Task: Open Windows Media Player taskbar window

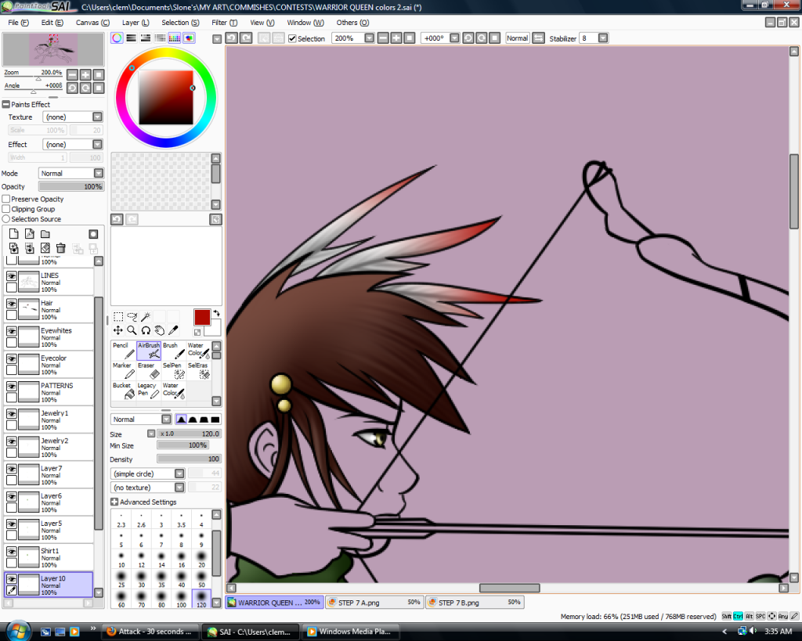Action: [x=350, y=632]
